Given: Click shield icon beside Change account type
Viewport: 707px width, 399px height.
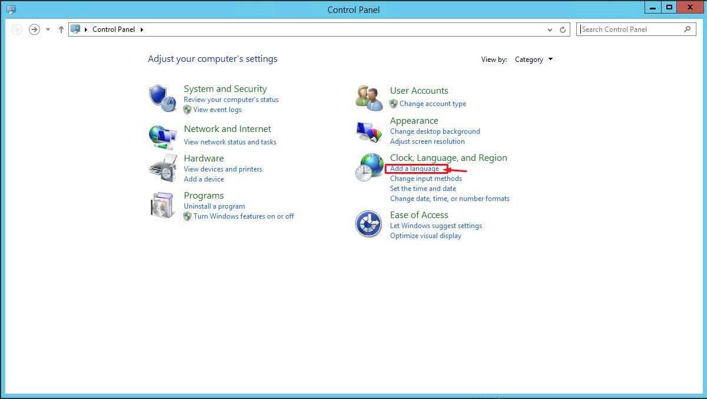Looking at the screenshot, I should click(x=394, y=104).
